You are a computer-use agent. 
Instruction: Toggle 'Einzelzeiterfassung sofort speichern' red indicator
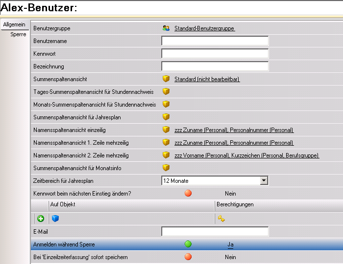click(188, 257)
